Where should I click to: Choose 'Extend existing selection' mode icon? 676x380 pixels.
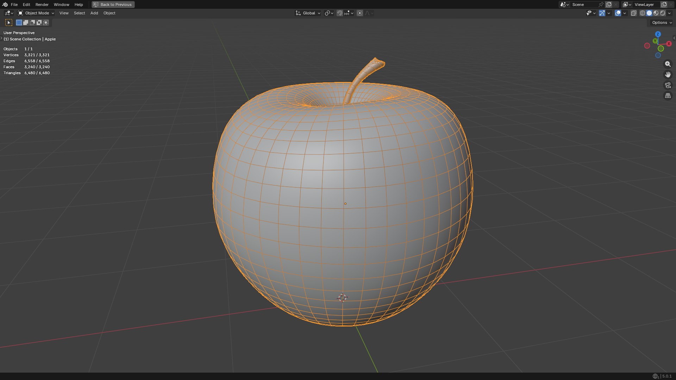[x=26, y=23]
